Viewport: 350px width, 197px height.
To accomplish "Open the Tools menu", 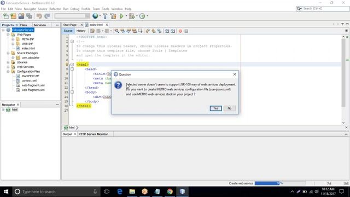I will pyautogui.click(x=106, y=9).
